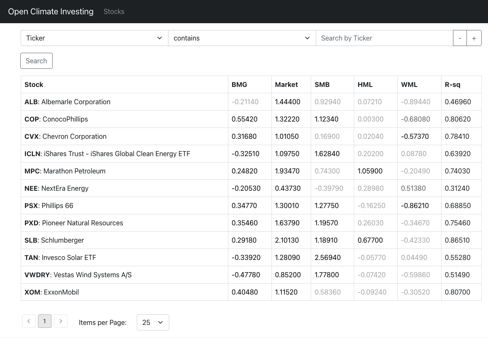This screenshot has height=338, width=488.
Task: Remove filter row with minus button
Action: coord(460,38)
